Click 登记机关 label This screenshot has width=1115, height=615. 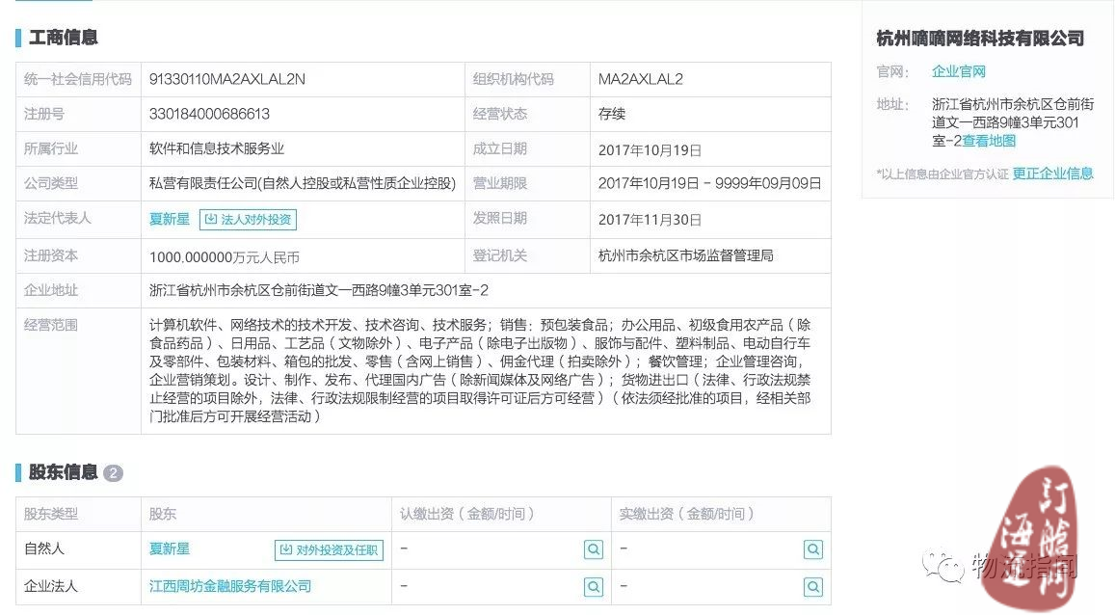500,255
